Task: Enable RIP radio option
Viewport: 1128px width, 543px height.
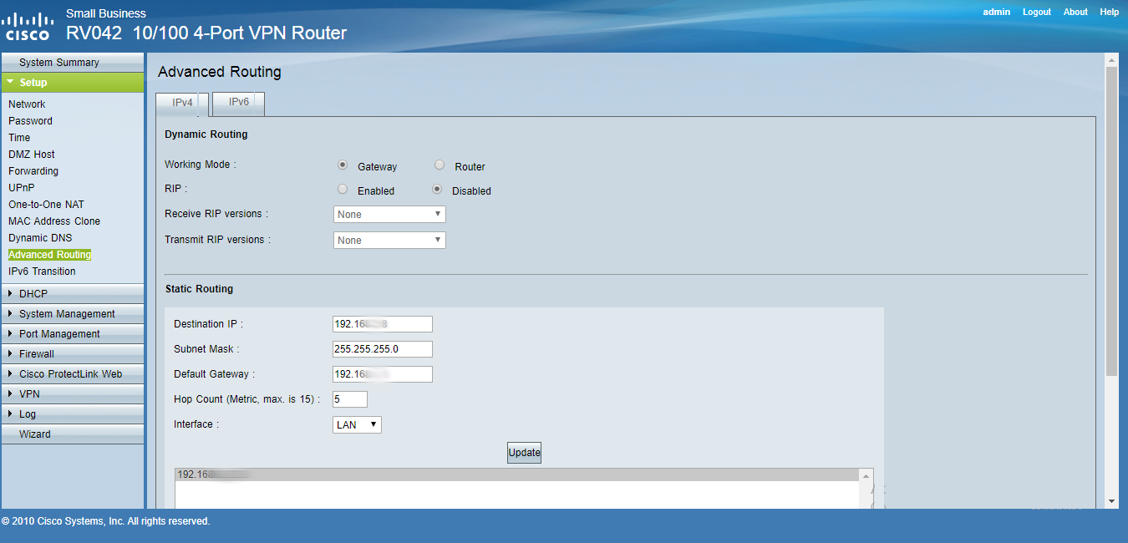Action: pos(343,190)
